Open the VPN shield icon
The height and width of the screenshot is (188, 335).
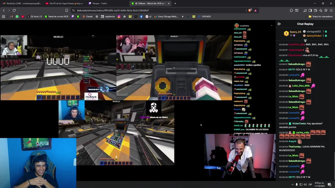[326, 10]
